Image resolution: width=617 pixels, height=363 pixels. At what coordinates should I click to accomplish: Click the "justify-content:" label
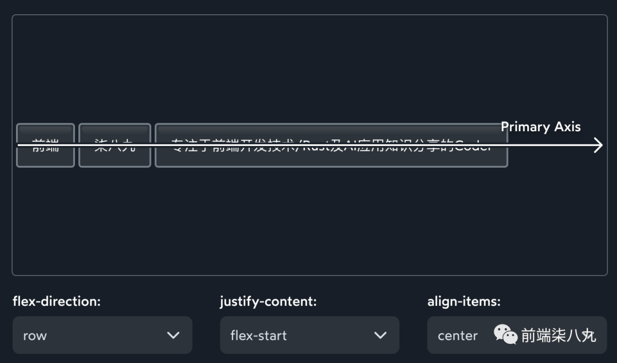click(268, 301)
